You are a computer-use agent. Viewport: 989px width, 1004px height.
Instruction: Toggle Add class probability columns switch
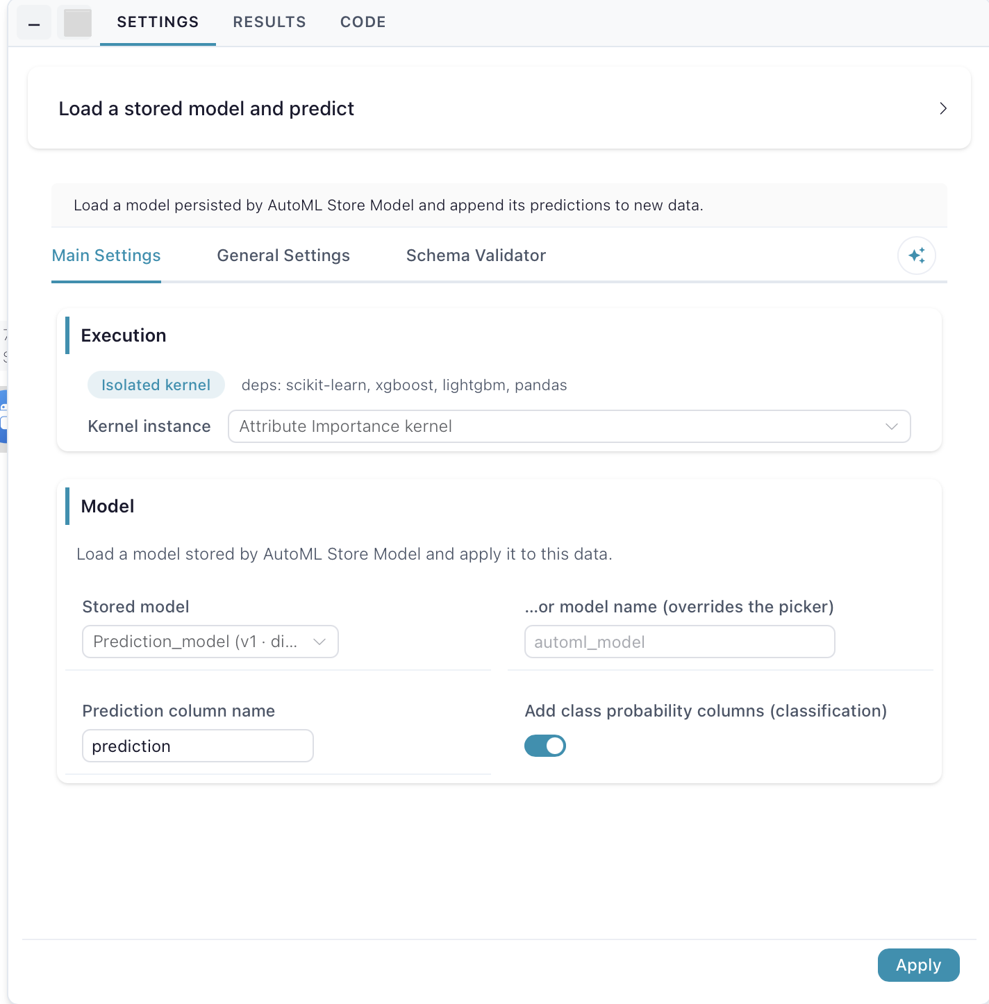pos(545,746)
